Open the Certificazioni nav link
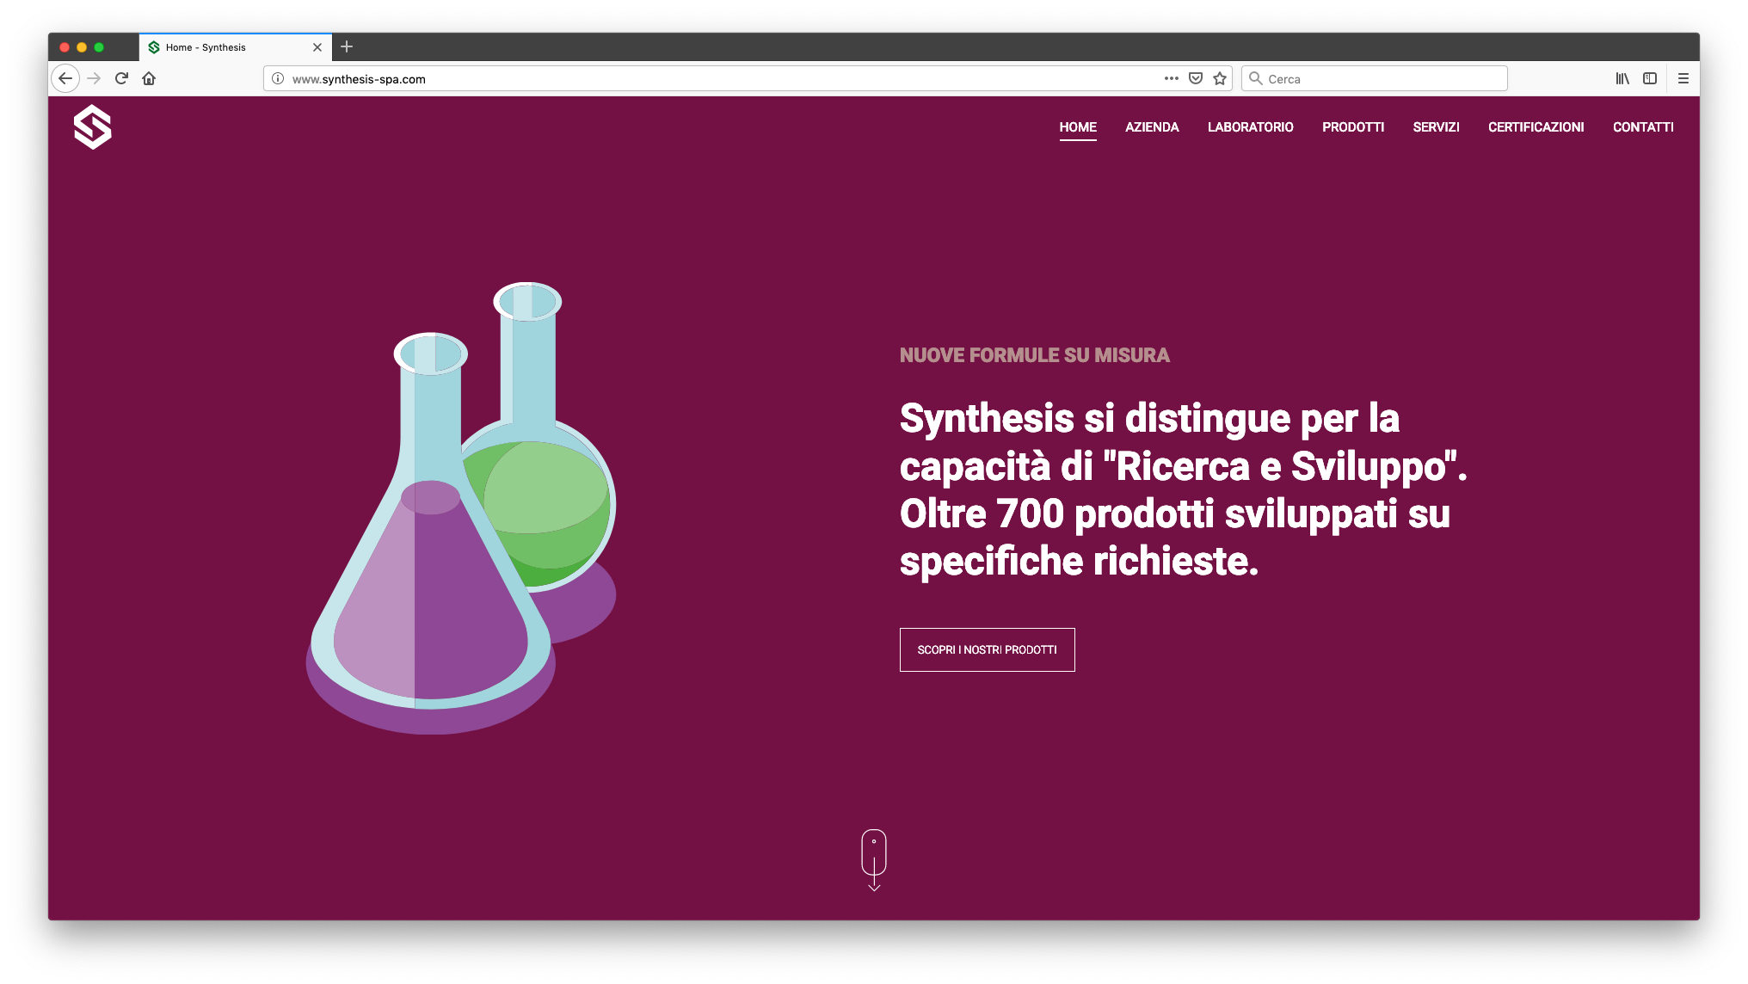1748x984 pixels. [x=1536, y=127]
